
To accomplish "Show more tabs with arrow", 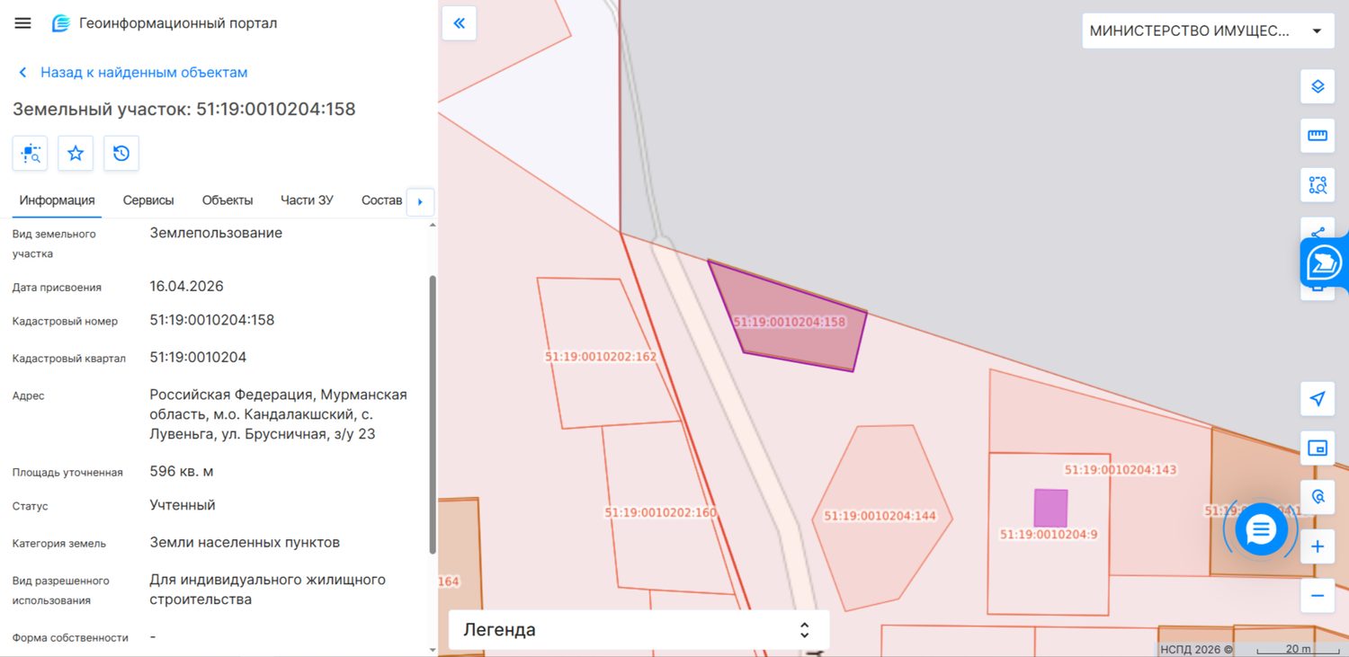I will tap(420, 201).
